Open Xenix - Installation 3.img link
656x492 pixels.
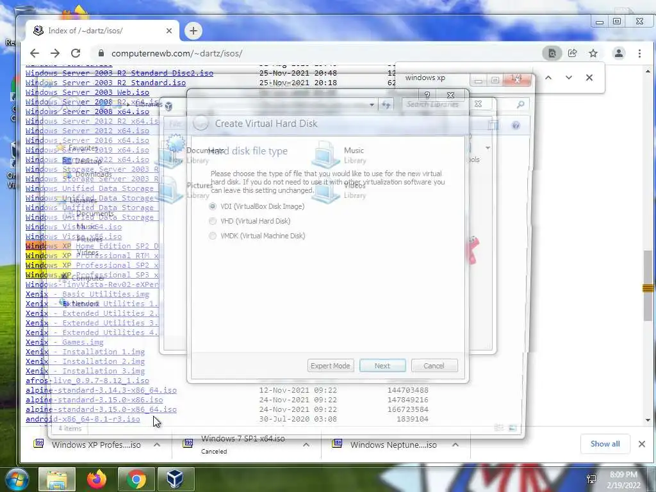85,371
